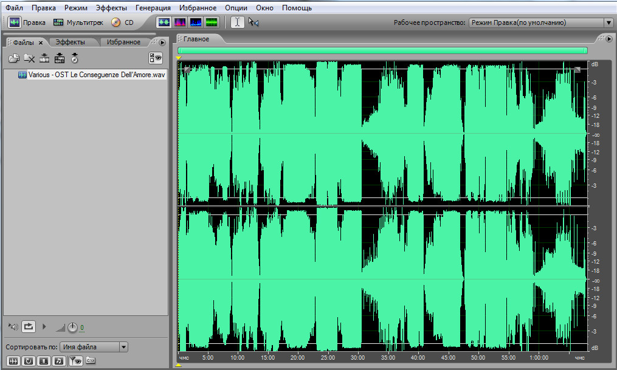Expand the Files panel options arrow menu
The height and width of the screenshot is (370, 617).
[x=162, y=43]
